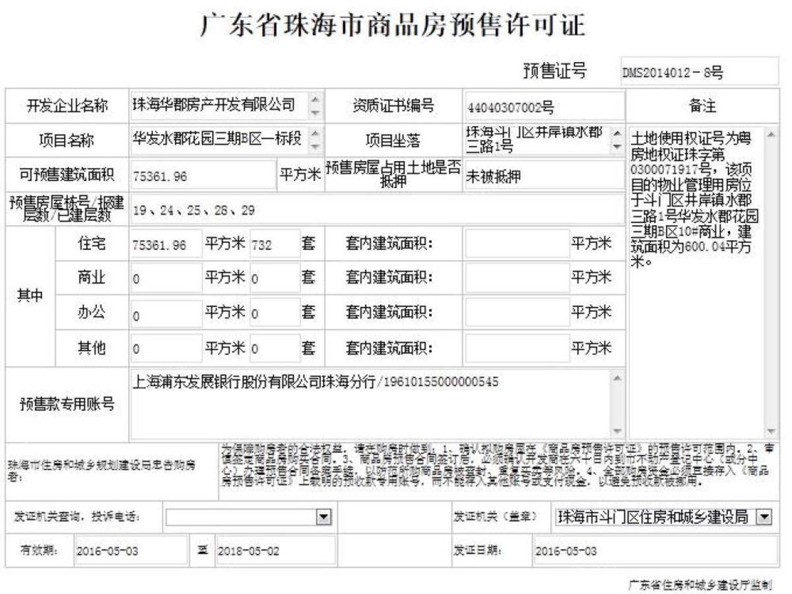The image size is (792, 594).
Task: Click the 商业 unit count (套) field
Action: pos(275,279)
